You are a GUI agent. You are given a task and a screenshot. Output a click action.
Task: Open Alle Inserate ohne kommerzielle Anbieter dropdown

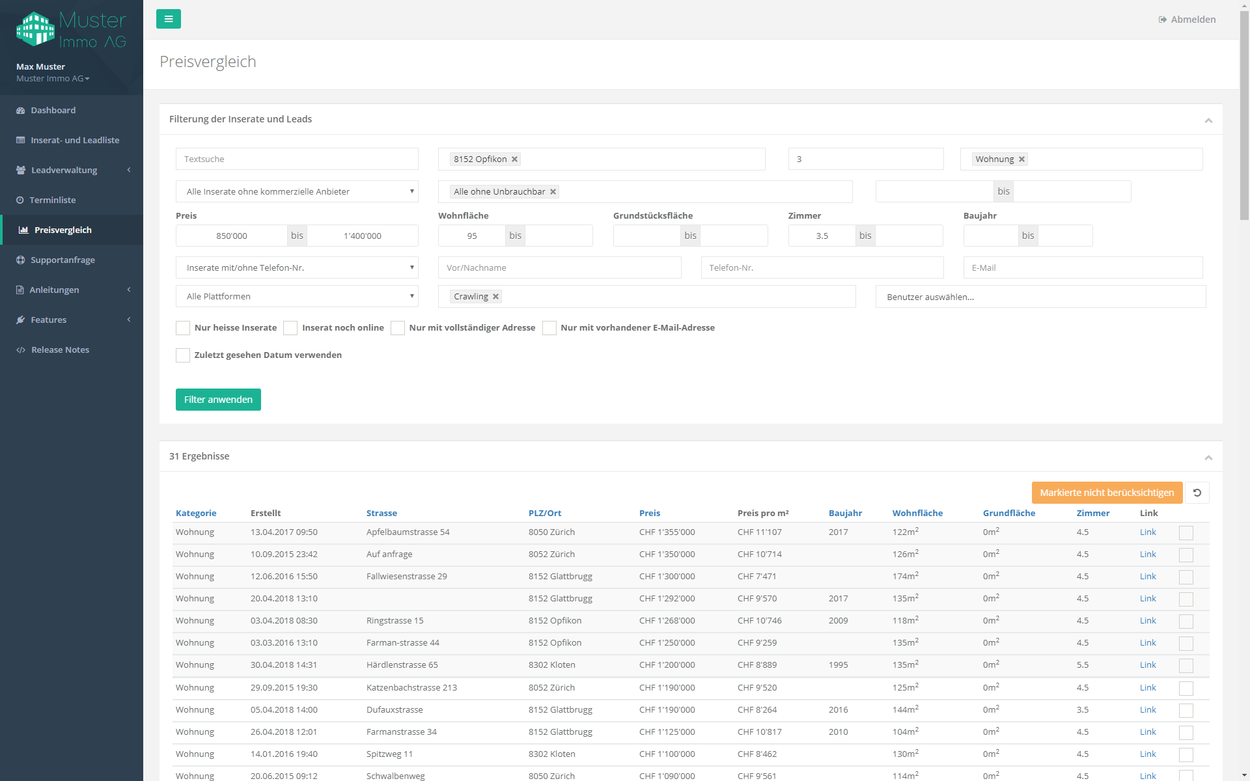pyautogui.click(x=297, y=192)
